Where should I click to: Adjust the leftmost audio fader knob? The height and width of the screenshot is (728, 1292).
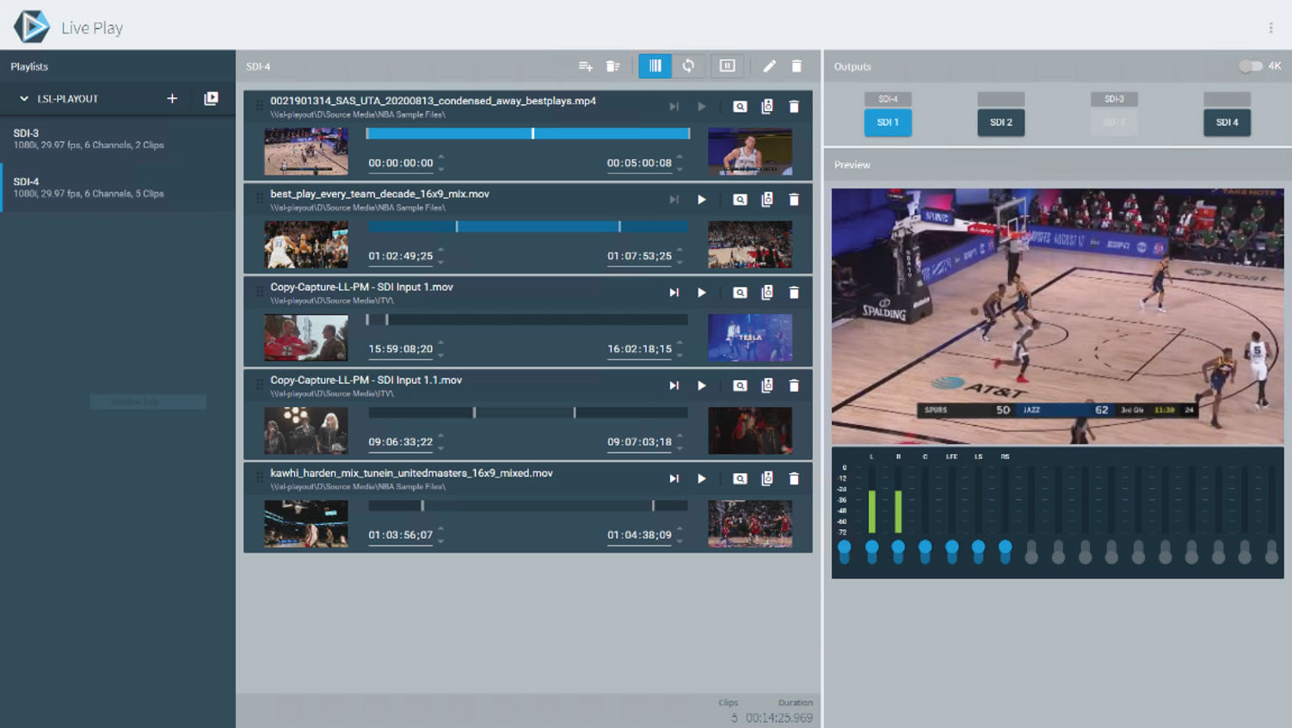[845, 547]
